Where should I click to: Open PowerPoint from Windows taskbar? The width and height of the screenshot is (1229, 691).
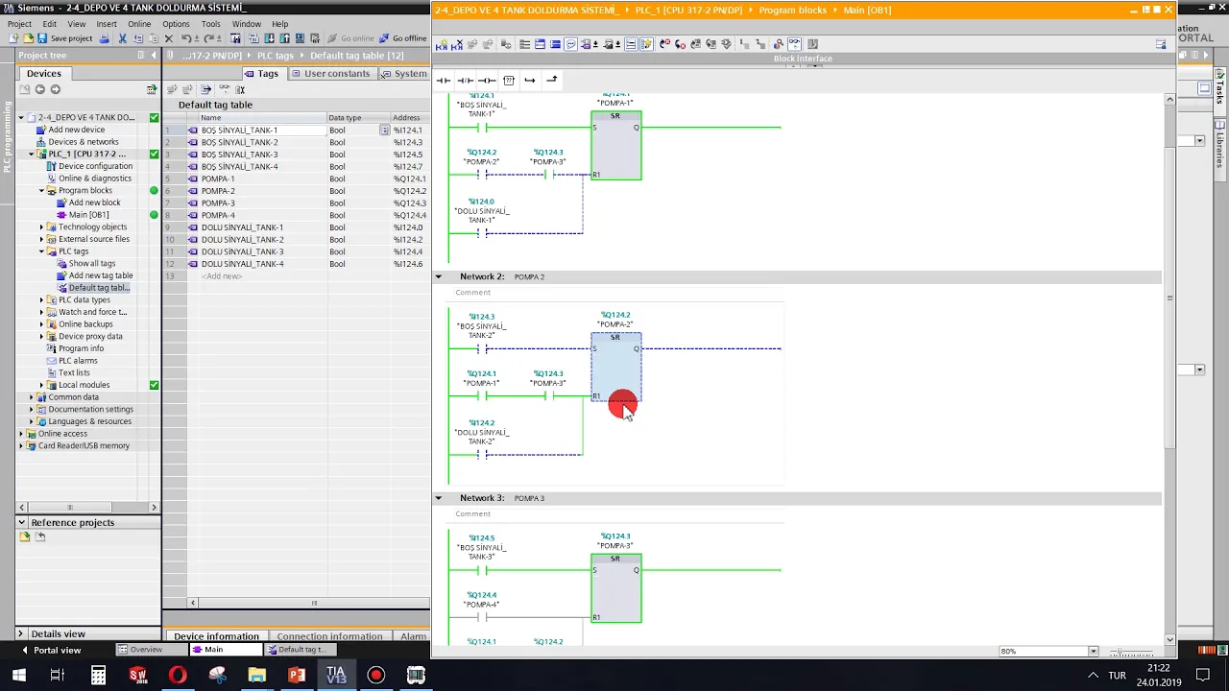click(x=297, y=675)
